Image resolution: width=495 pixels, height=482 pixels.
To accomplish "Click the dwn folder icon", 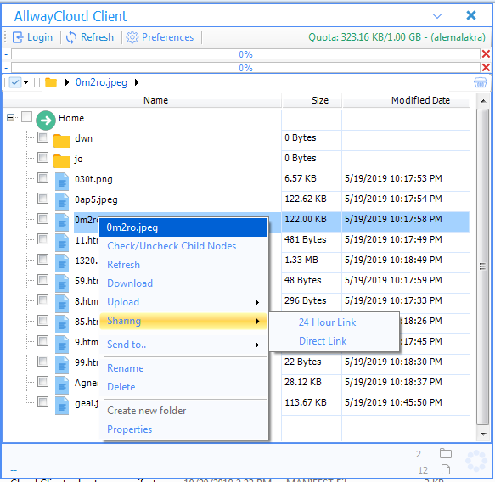I will pyautogui.click(x=62, y=140).
